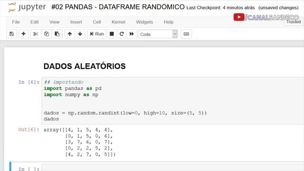This screenshot has width=304, height=171.
Task: Open the Insert menu
Action: coord(76,22)
